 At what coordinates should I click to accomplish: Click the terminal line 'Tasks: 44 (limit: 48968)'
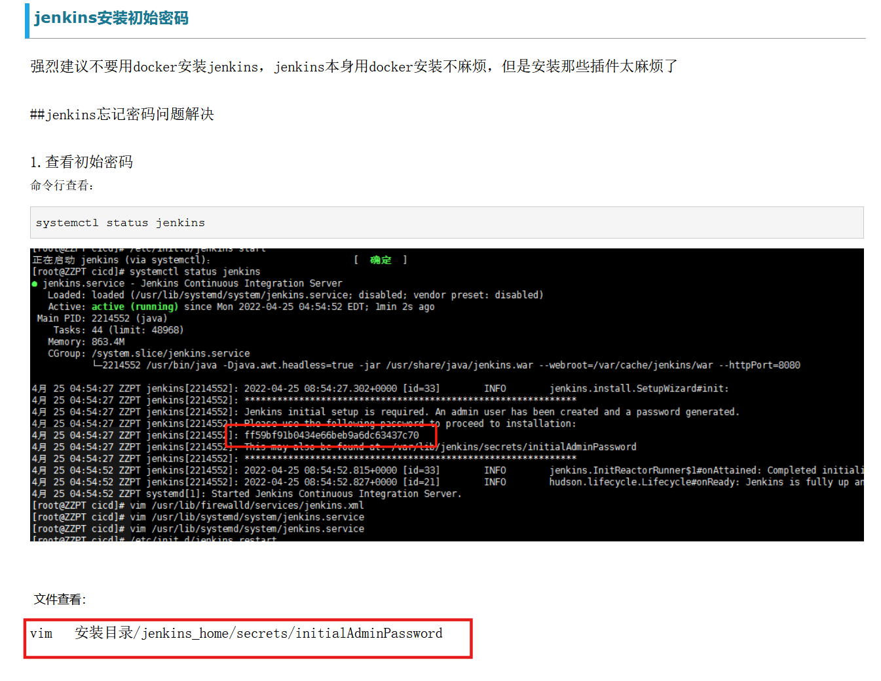[x=118, y=330]
